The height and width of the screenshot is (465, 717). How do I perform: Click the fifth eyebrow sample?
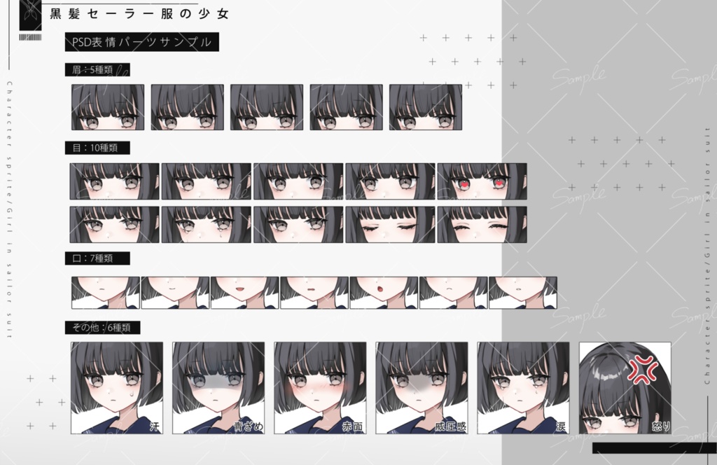pyautogui.click(x=424, y=107)
